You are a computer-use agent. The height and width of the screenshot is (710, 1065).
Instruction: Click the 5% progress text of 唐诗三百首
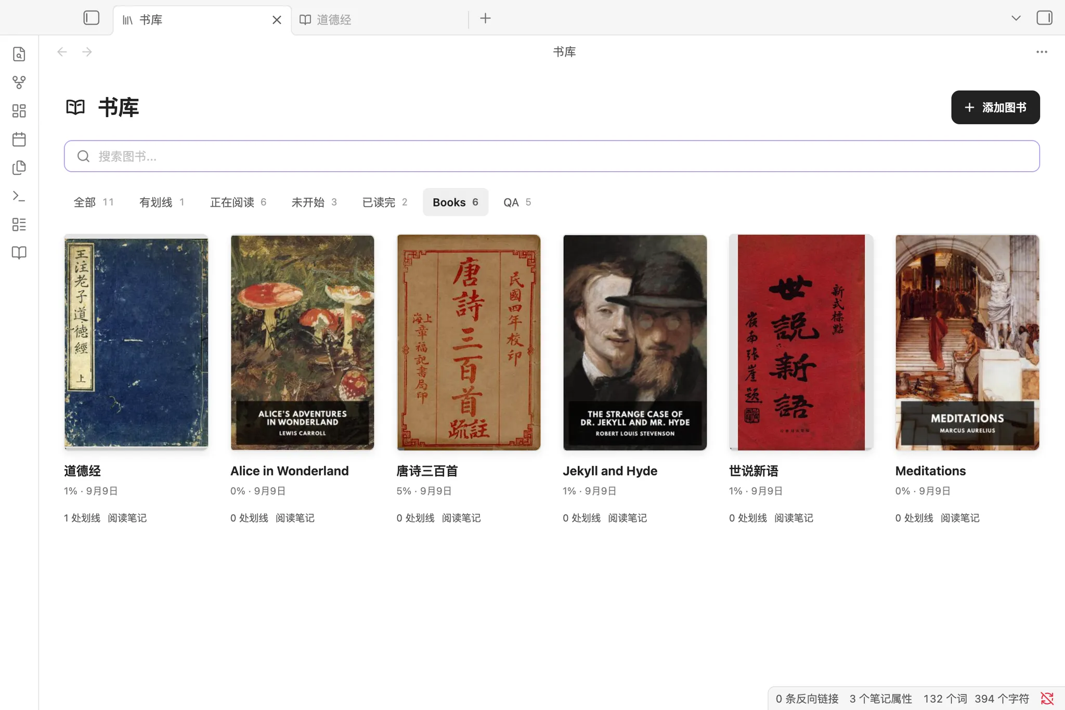click(404, 491)
